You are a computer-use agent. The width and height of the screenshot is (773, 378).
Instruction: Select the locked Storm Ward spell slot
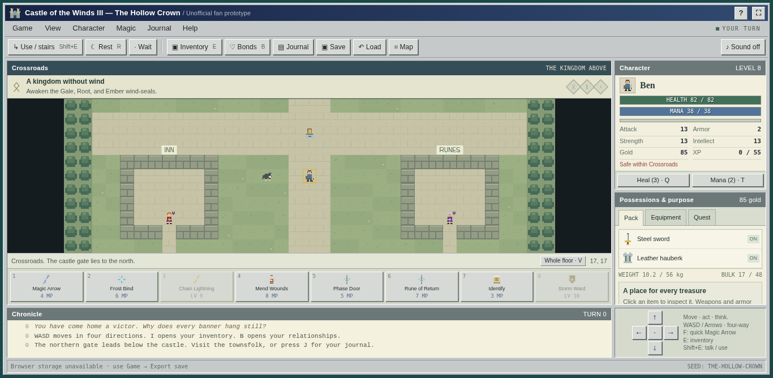pos(572,286)
